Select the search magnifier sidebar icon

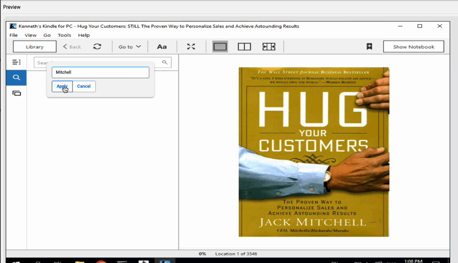point(16,78)
